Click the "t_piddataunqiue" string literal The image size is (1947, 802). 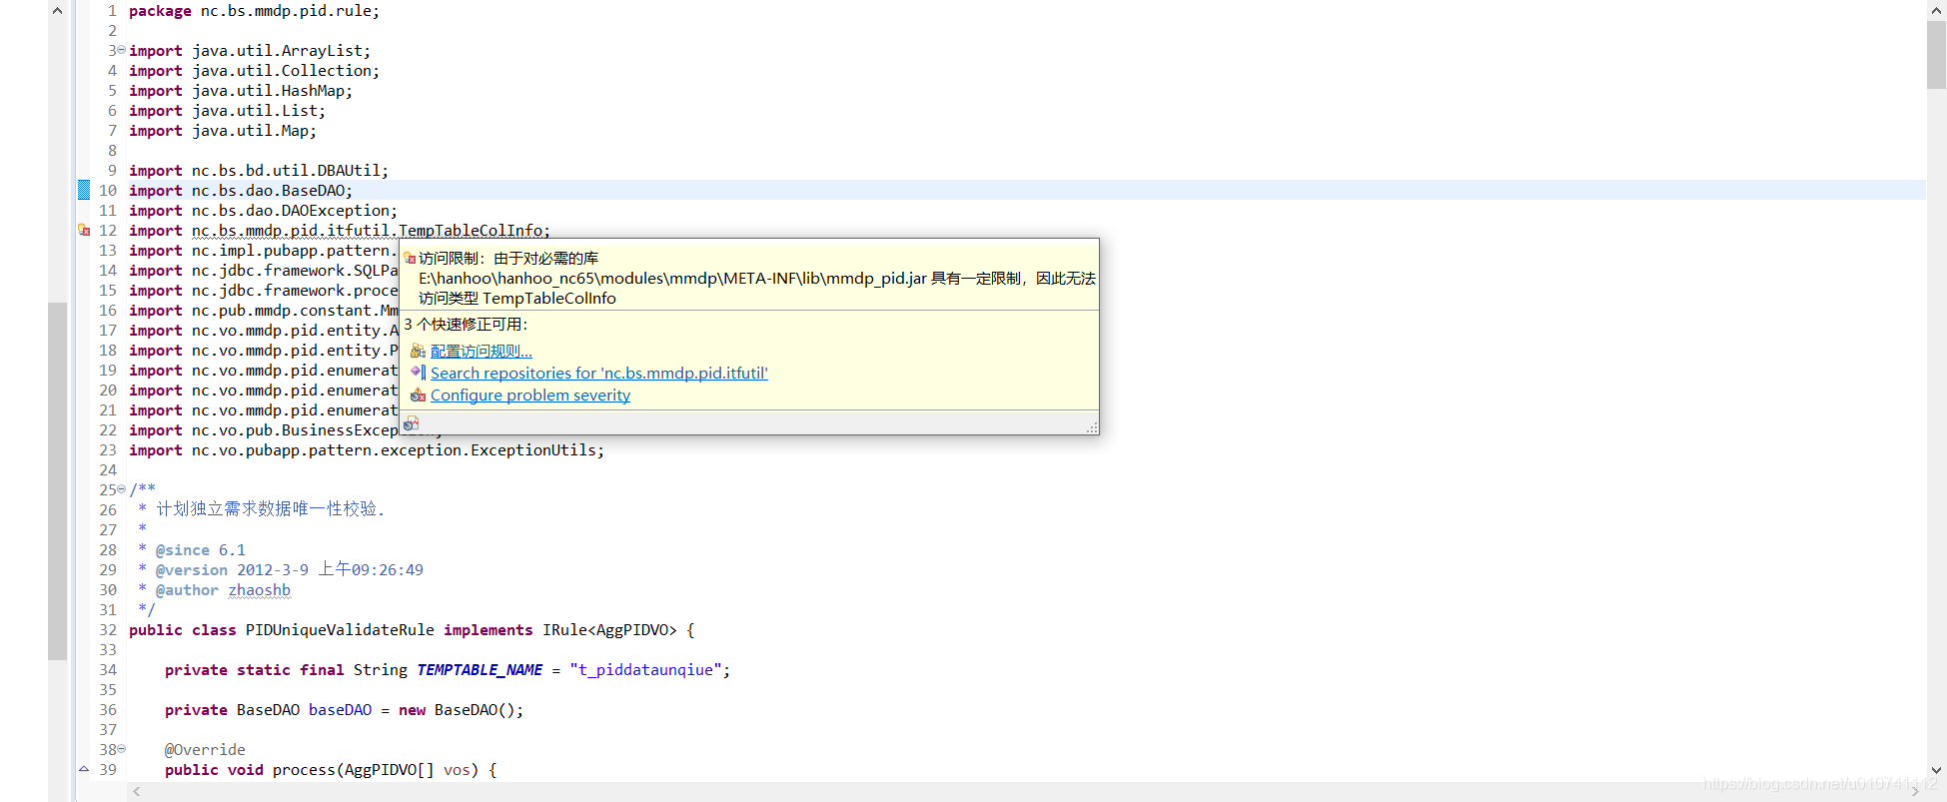pos(645,670)
